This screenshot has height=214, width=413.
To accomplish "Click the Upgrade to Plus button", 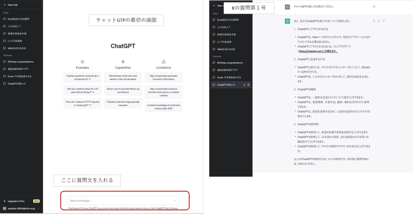I will click(x=21, y=201).
